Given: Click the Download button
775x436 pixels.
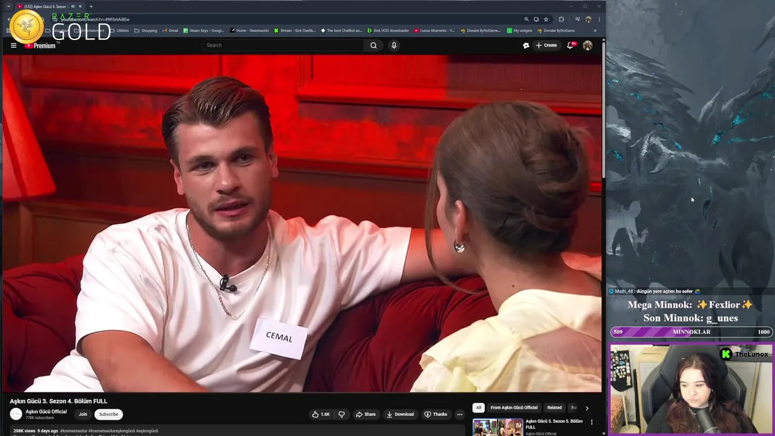Looking at the screenshot, I should coord(400,414).
